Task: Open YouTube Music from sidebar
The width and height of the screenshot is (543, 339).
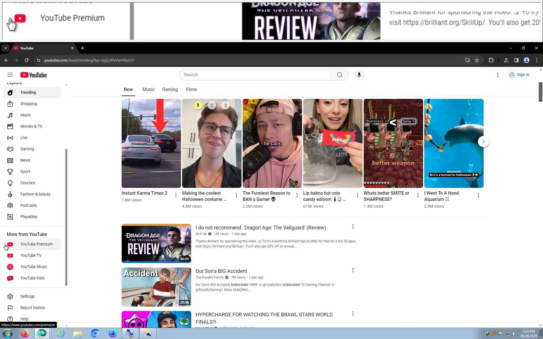Action: 34,267
